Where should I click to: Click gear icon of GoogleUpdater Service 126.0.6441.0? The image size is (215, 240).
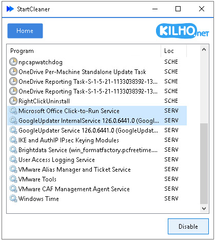tap(13, 130)
